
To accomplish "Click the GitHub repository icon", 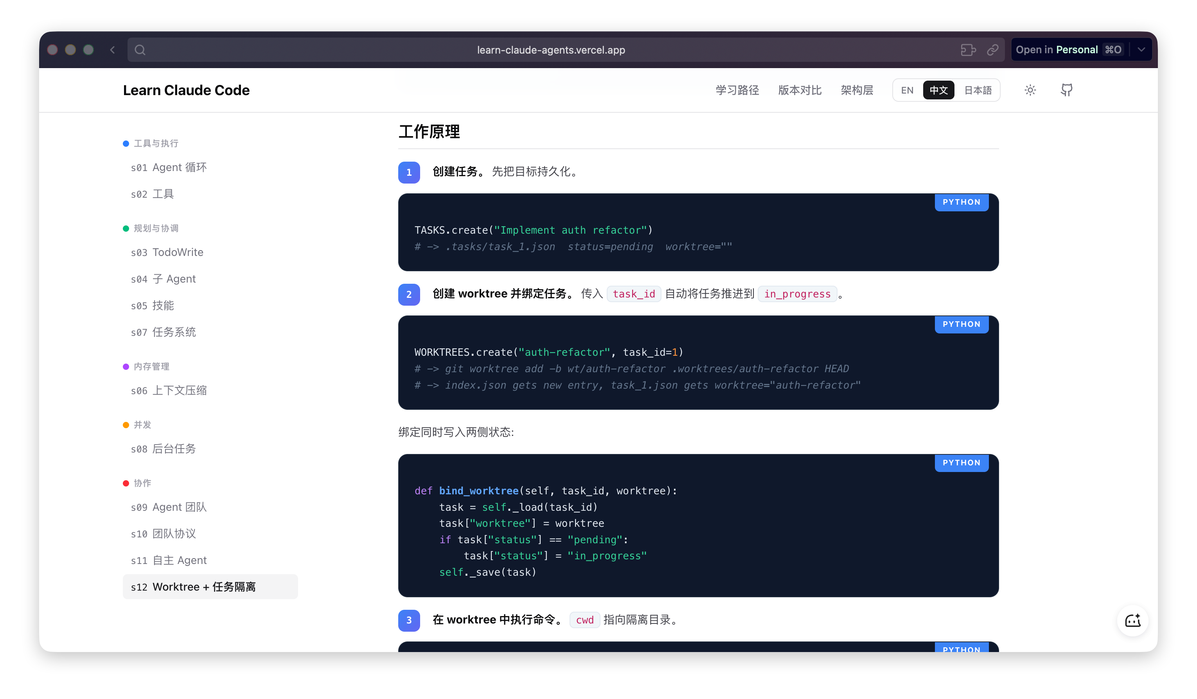I will (x=1066, y=90).
